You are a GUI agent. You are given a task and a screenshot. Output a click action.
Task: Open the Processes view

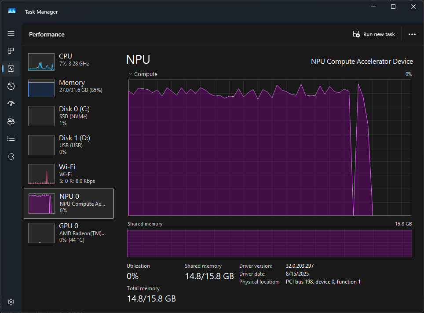(x=11, y=51)
